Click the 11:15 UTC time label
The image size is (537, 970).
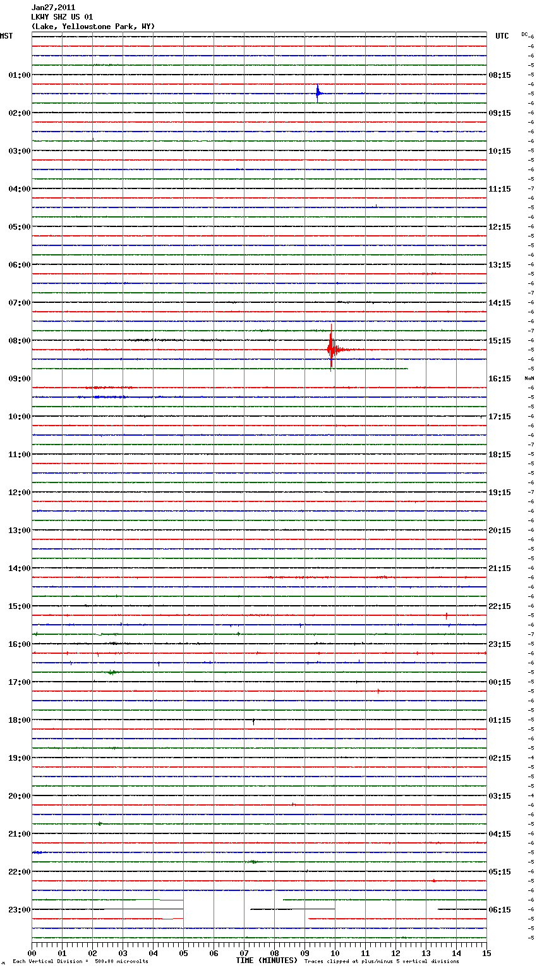[500, 189]
